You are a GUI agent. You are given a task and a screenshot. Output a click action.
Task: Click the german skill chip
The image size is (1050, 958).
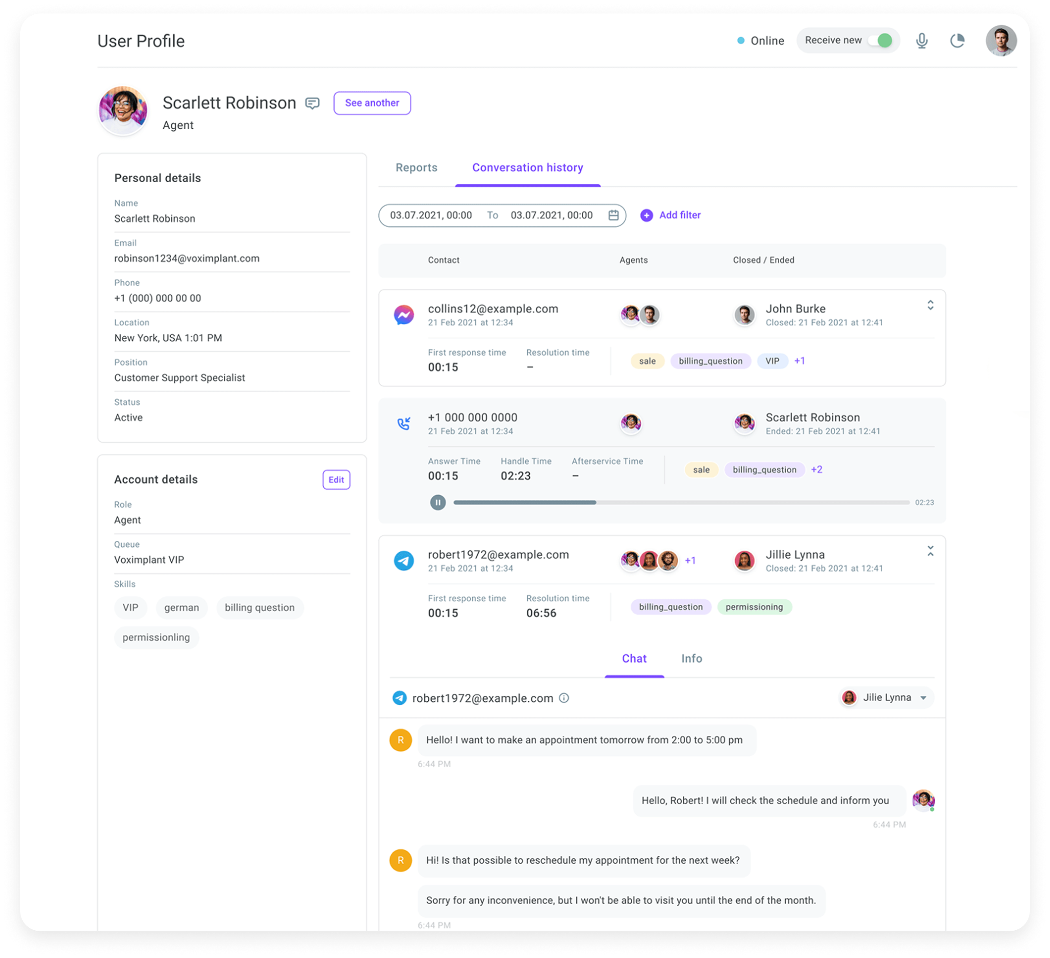(x=181, y=608)
